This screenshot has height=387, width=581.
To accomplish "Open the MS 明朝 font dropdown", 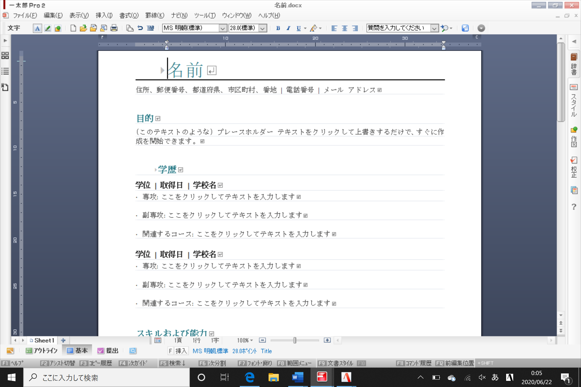I will pyautogui.click(x=223, y=28).
